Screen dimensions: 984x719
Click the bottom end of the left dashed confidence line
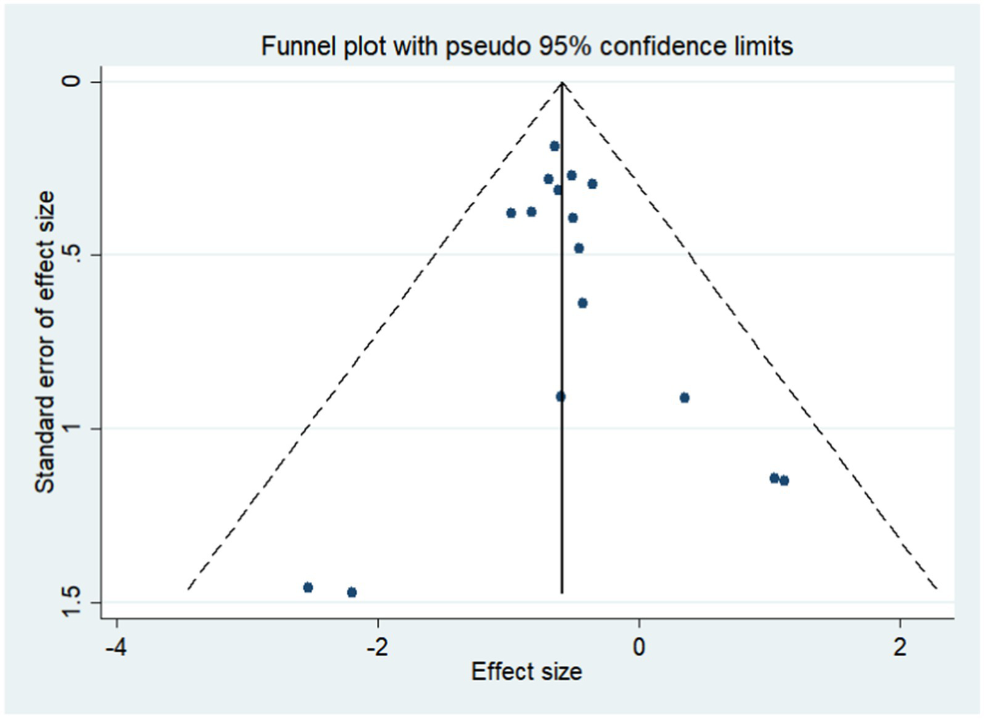(188, 588)
